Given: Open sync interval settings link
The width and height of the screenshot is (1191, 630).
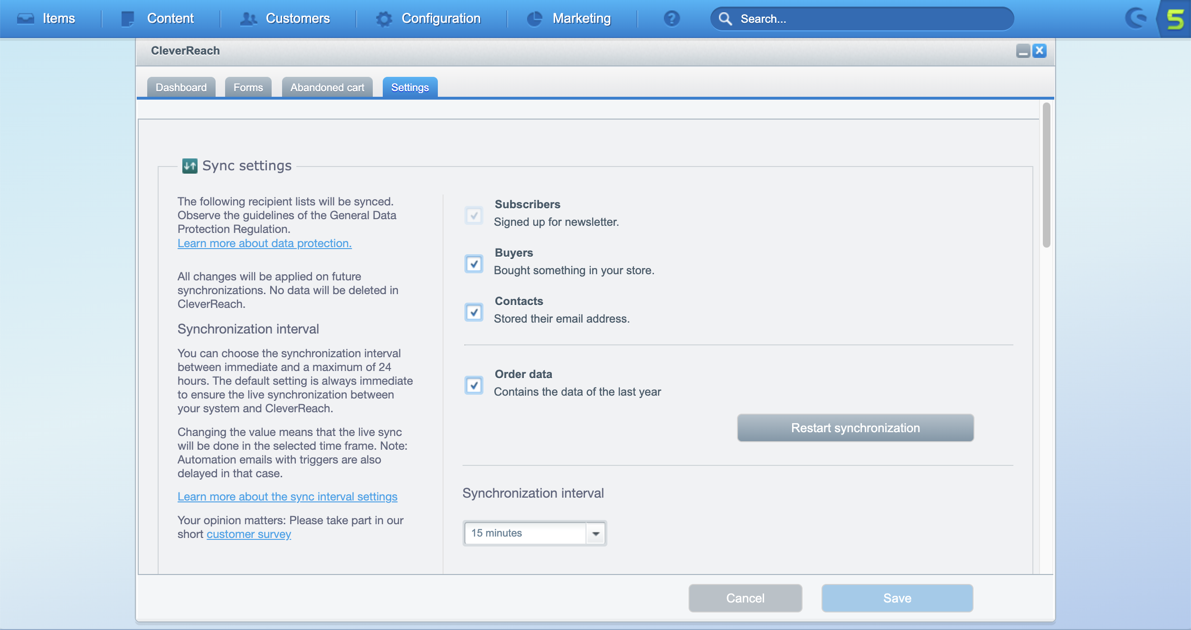Looking at the screenshot, I should coord(287,497).
